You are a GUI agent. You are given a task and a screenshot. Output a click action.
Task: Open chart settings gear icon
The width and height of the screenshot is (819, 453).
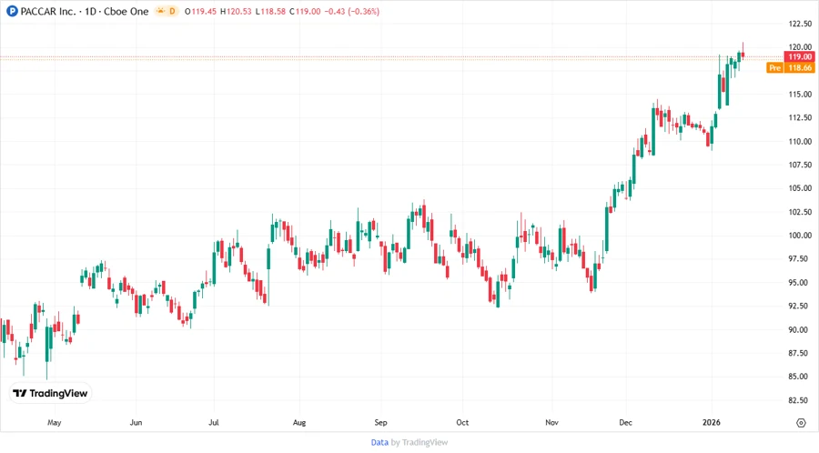click(801, 423)
